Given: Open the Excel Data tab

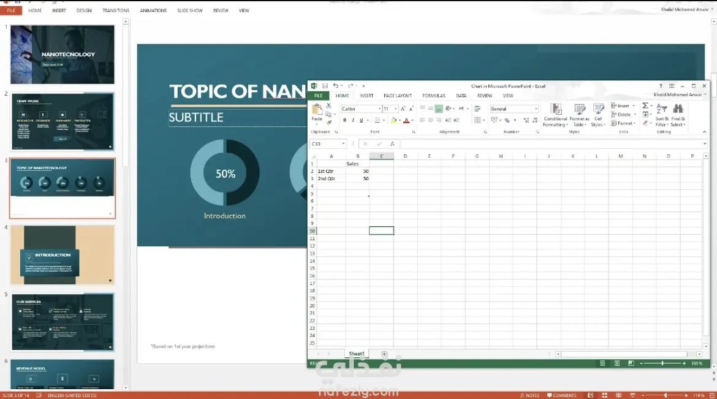Looking at the screenshot, I should tap(461, 96).
